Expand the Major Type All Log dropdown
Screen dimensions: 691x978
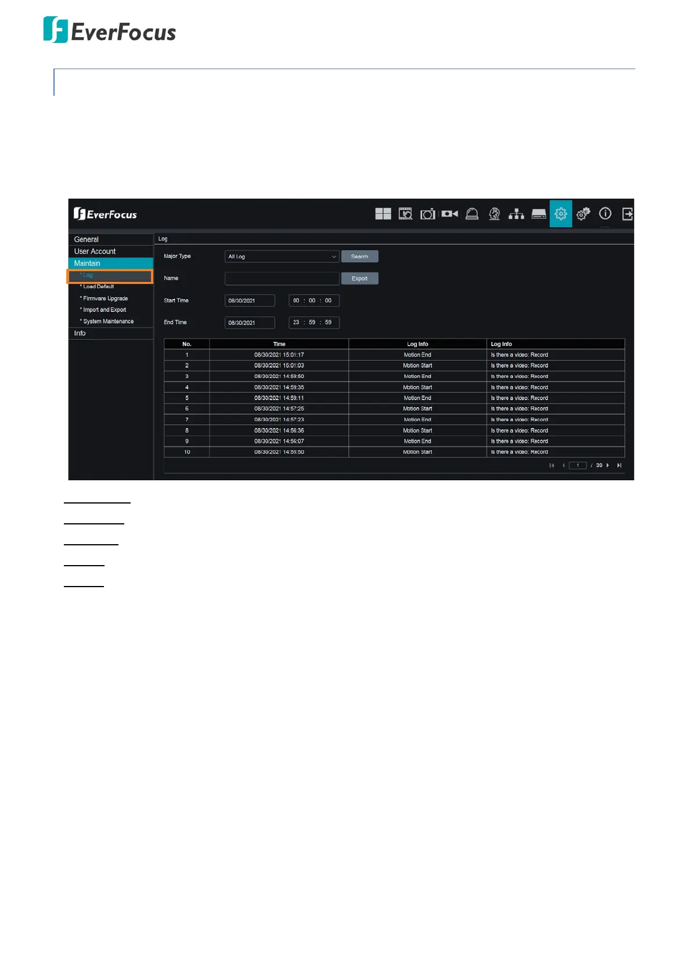[x=282, y=257]
